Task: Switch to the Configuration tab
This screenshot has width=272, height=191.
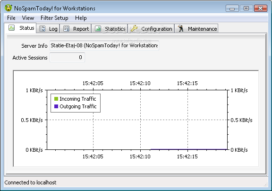Action: (x=151, y=29)
